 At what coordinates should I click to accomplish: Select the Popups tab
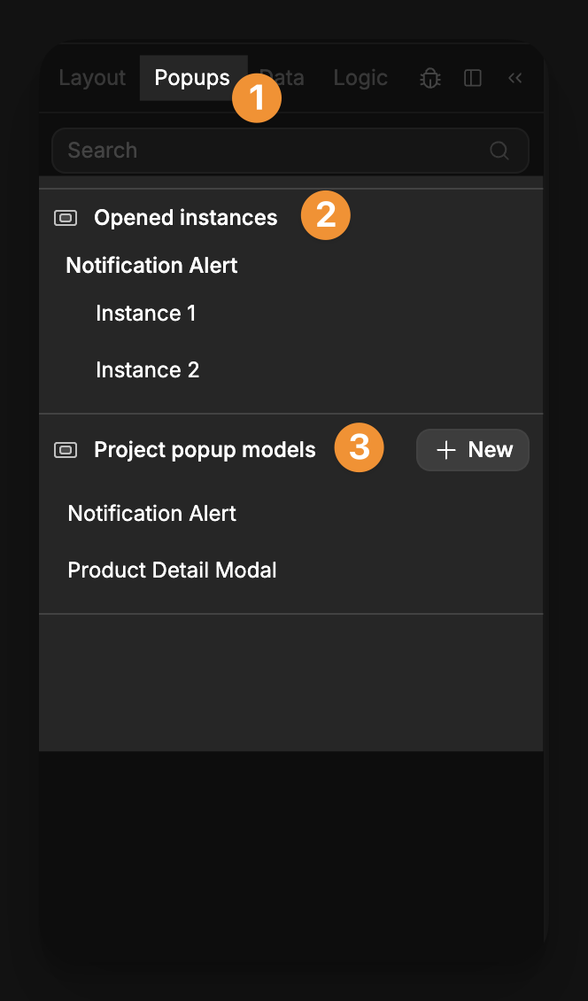[x=192, y=78]
